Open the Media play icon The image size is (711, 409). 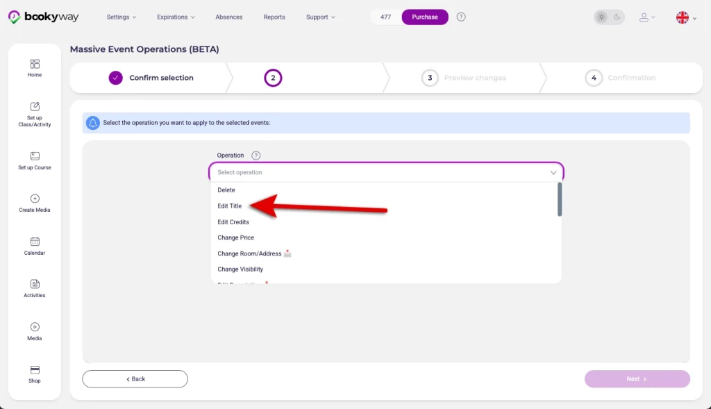pos(35,327)
